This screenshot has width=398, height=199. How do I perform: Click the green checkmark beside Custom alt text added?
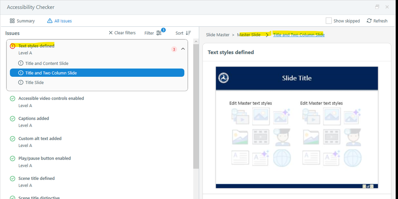[x=12, y=139]
